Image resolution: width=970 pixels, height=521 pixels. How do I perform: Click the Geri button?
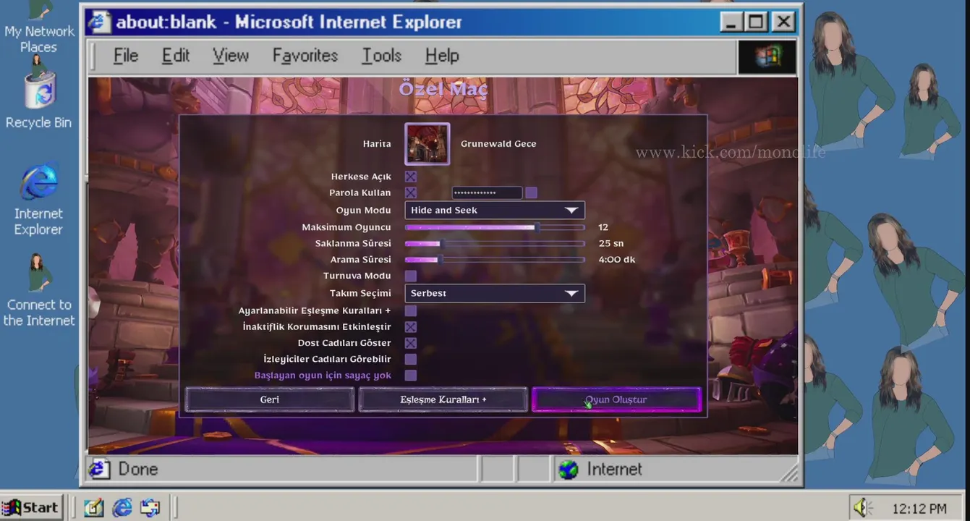[x=270, y=399]
